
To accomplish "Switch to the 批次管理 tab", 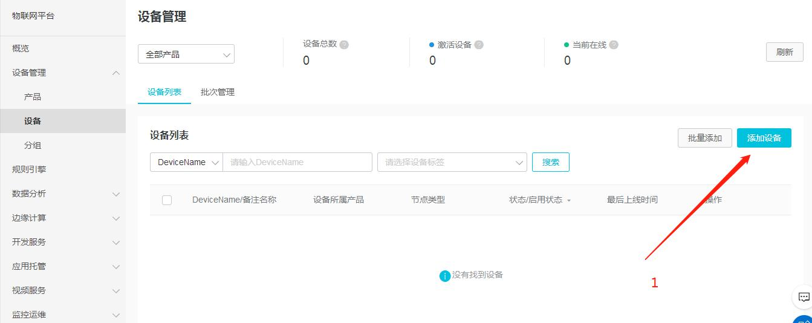I will click(x=218, y=92).
